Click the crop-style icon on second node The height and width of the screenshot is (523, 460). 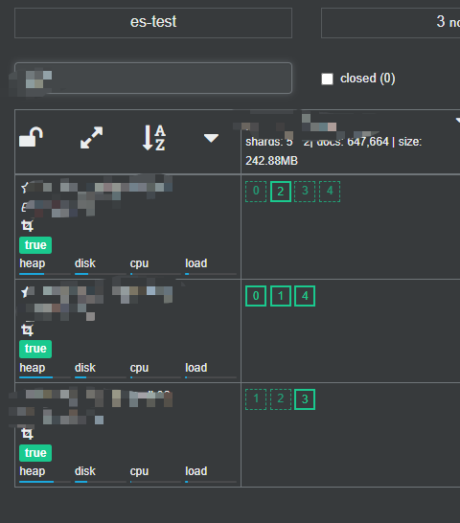(28, 330)
